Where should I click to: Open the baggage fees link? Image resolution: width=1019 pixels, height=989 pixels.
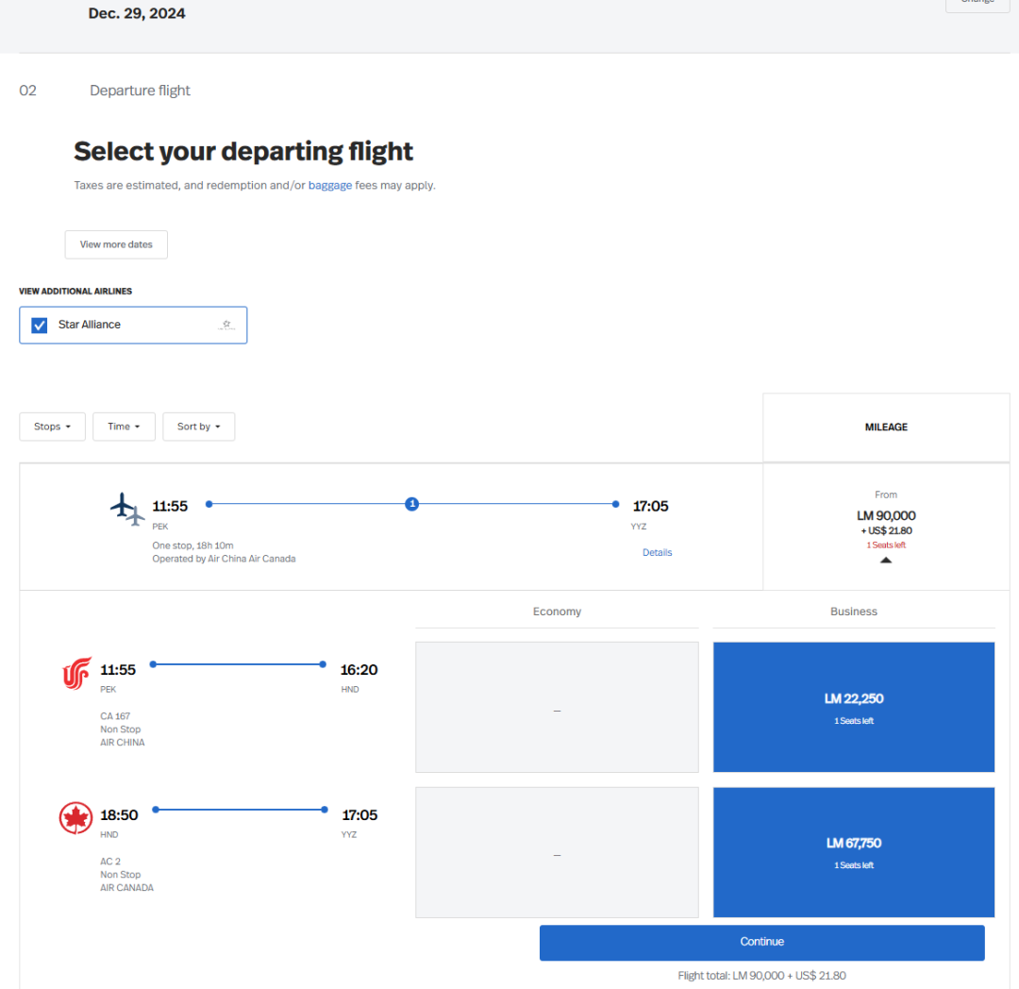[329, 185]
